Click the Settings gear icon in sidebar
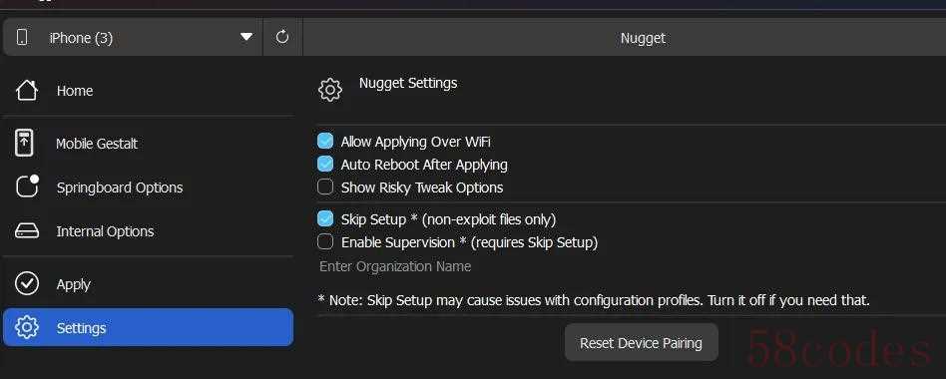Image resolution: width=946 pixels, height=379 pixels. point(27,328)
